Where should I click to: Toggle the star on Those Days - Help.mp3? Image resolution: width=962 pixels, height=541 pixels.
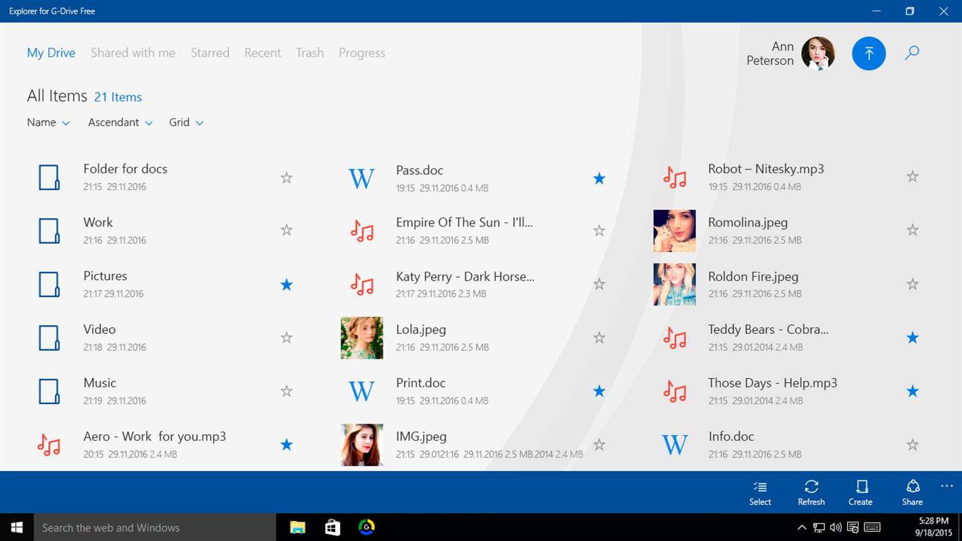point(913,391)
